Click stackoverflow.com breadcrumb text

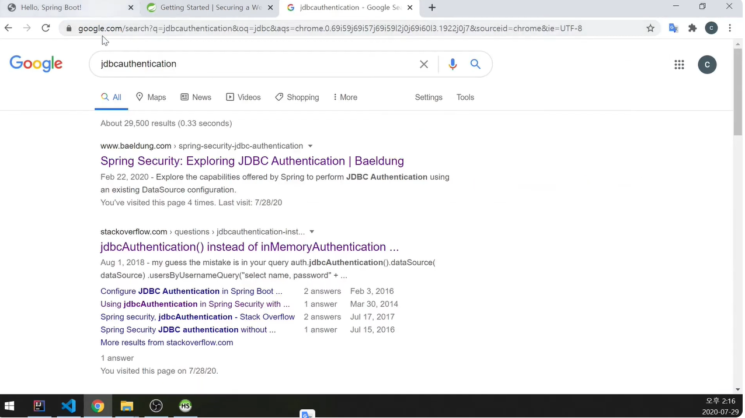134,232
